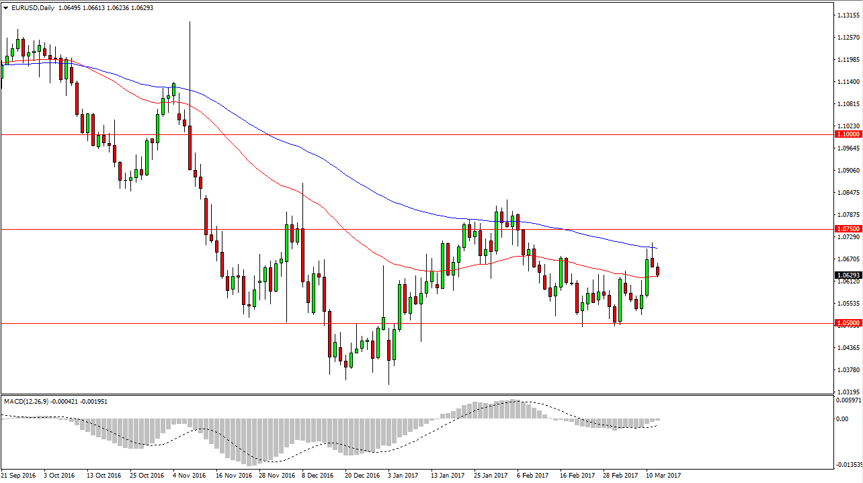863x483 pixels.
Task: Click the red 1.05000 price tag
Action: click(x=847, y=323)
